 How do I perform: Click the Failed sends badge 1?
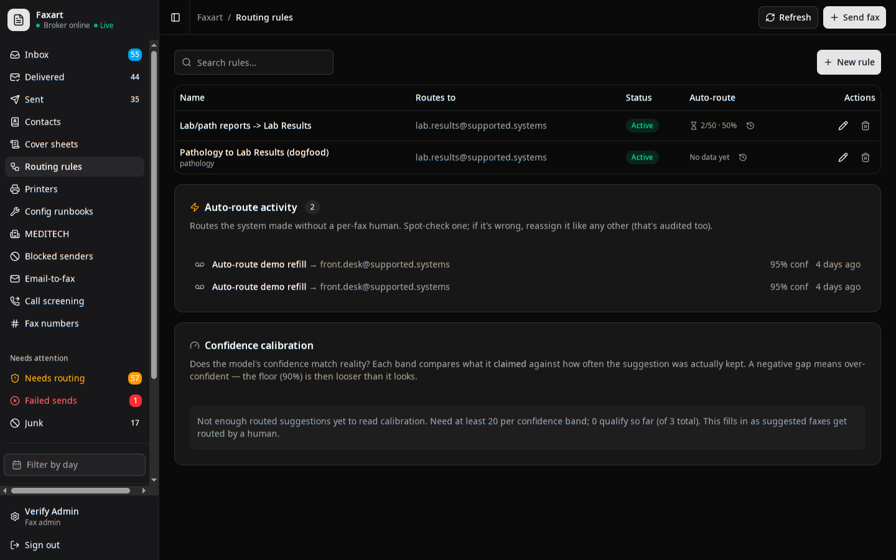tap(135, 401)
